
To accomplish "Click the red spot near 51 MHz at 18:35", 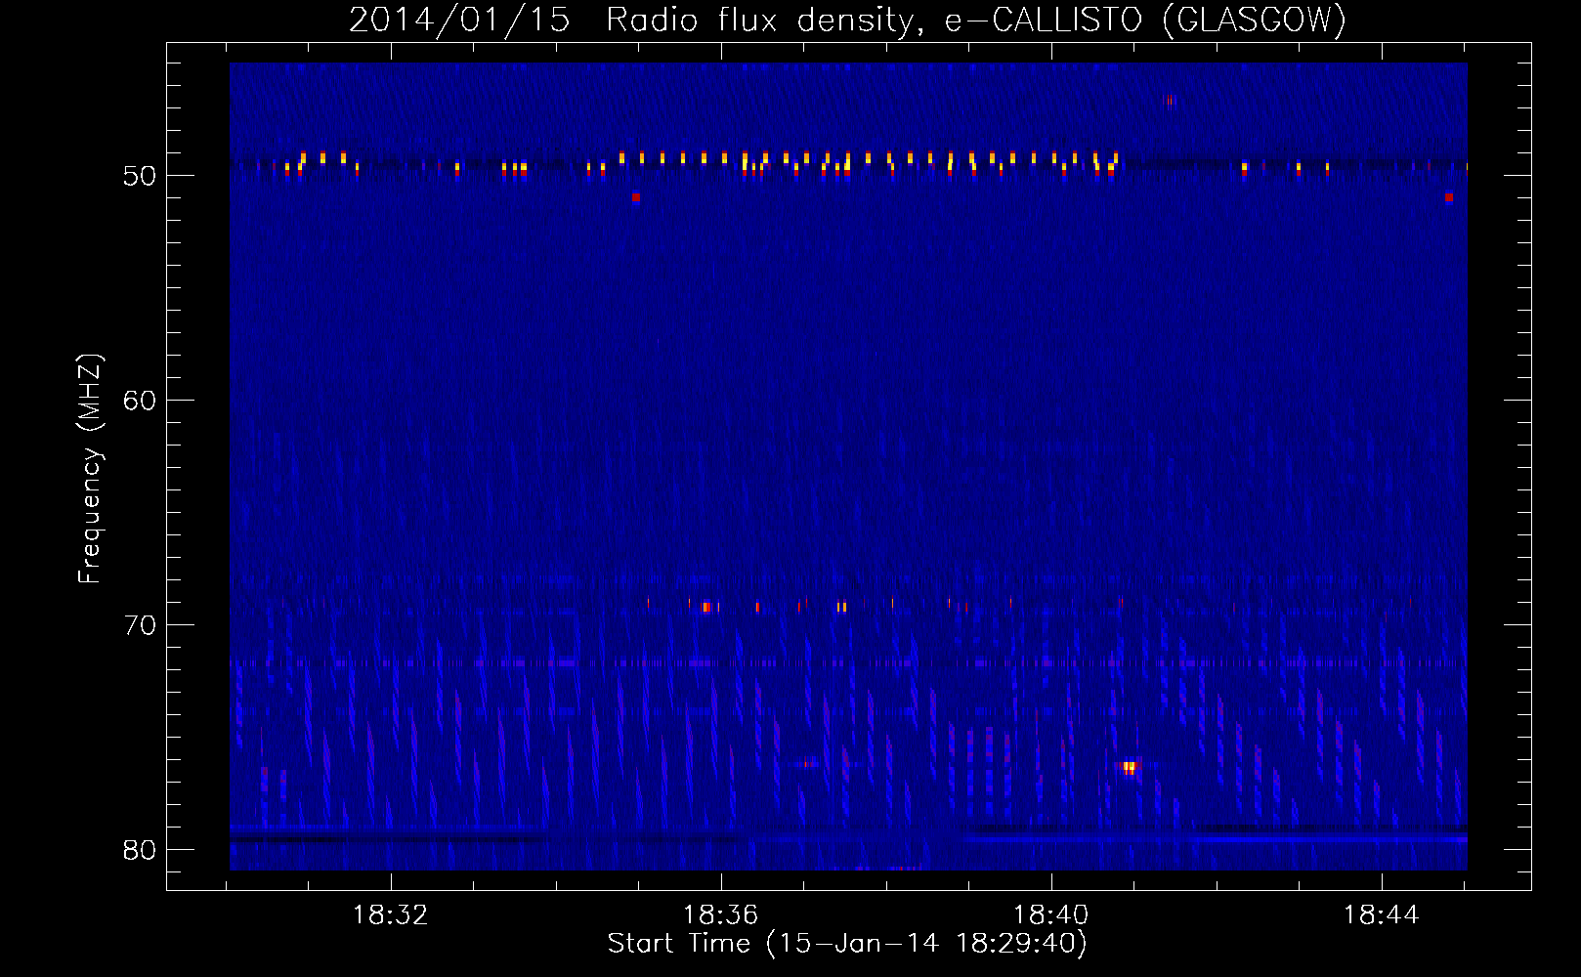I will tap(636, 197).
